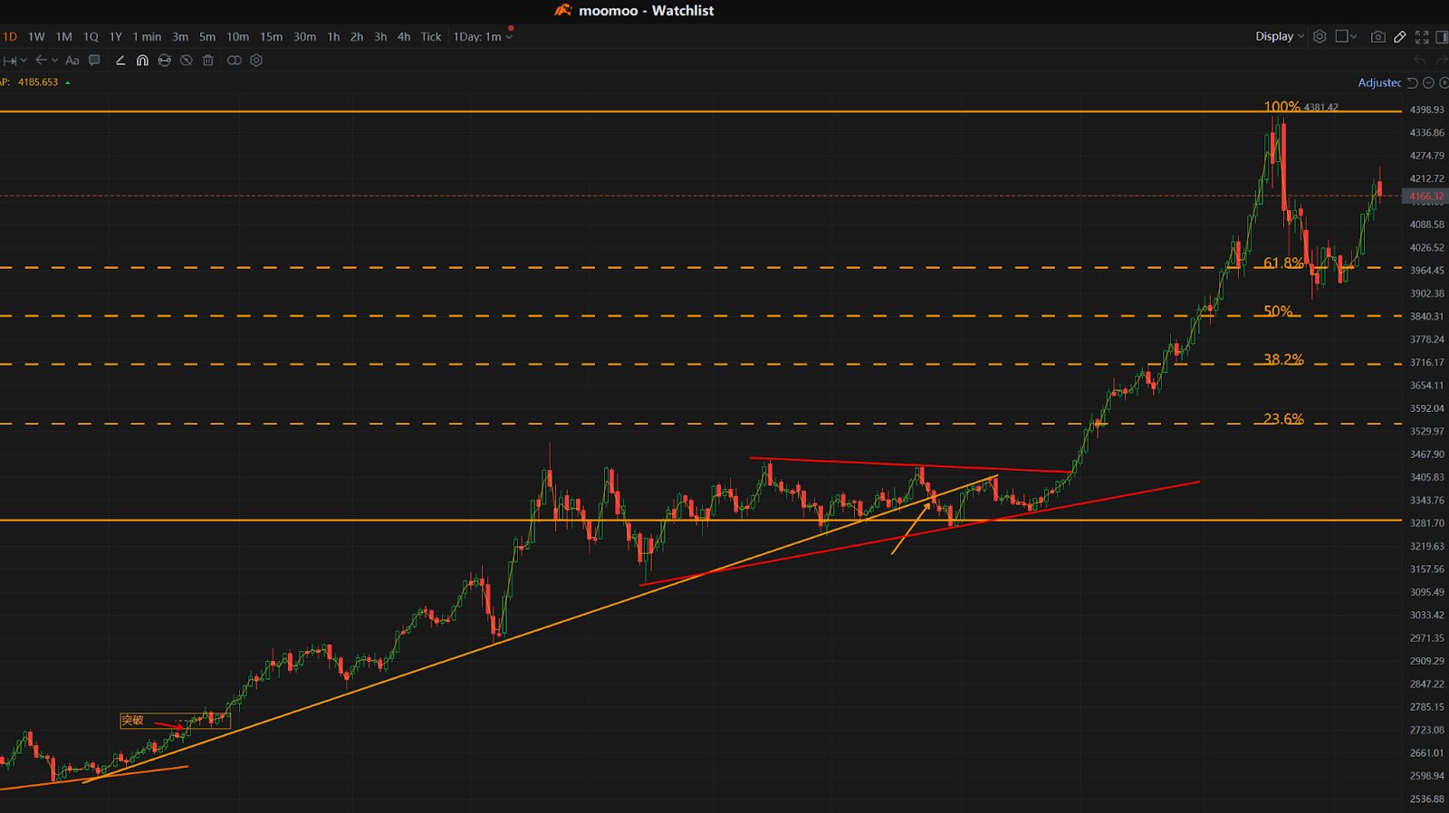Switch to the 4h interval
Screen dimensions: 1449x813
pyautogui.click(x=404, y=37)
